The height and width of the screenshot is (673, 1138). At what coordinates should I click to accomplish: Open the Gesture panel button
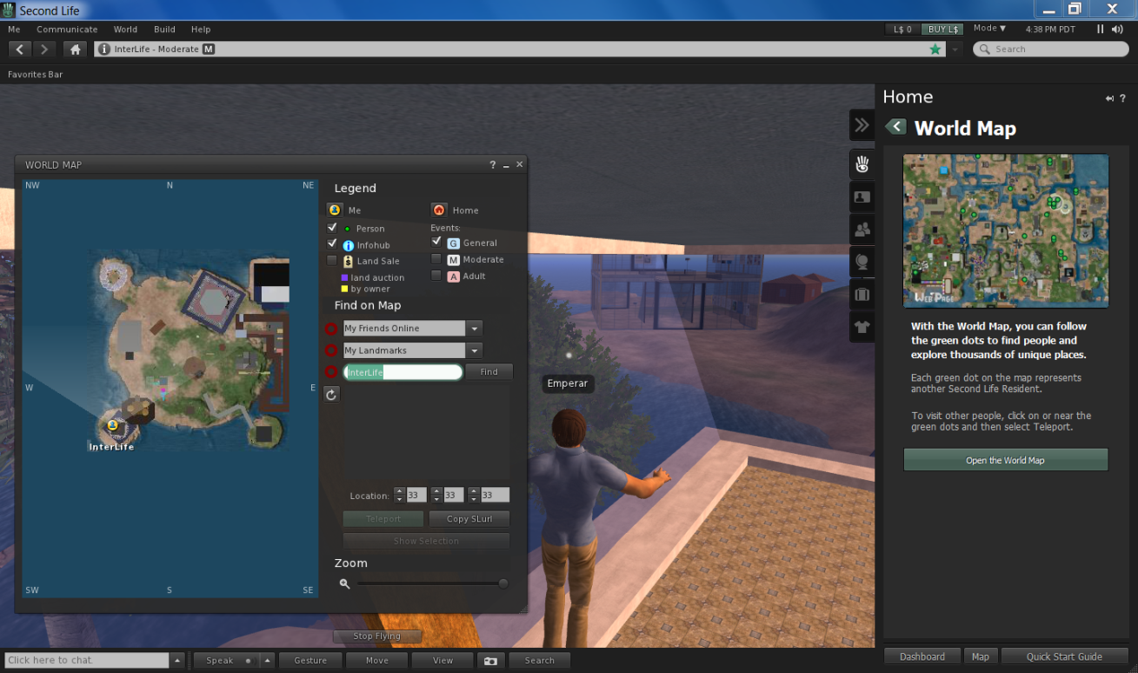(x=310, y=661)
